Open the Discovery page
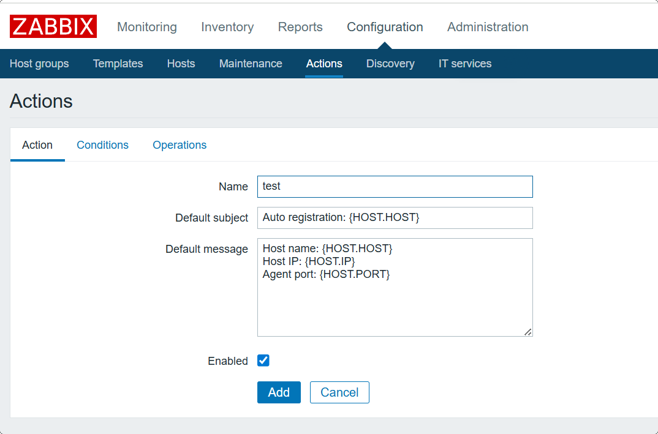Viewport: 658px width, 434px height. point(390,64)
